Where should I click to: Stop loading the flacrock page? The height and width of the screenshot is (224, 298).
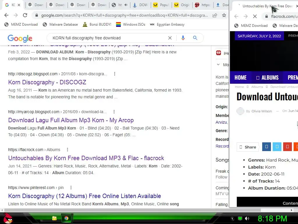[x=255, y=16]
